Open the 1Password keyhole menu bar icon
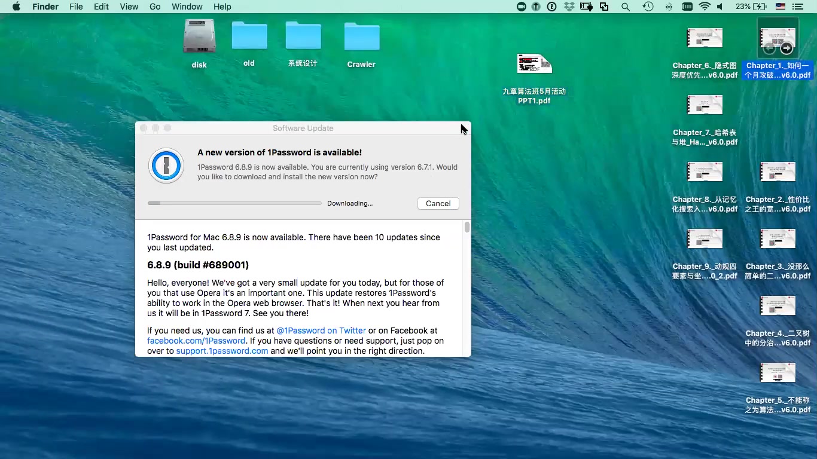The image size is (817, 459). [x=551, y=7]
